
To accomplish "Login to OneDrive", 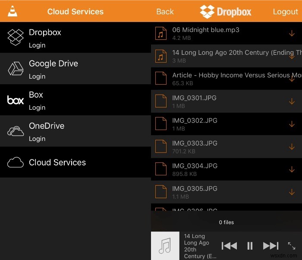I will (x=37, y=139).
